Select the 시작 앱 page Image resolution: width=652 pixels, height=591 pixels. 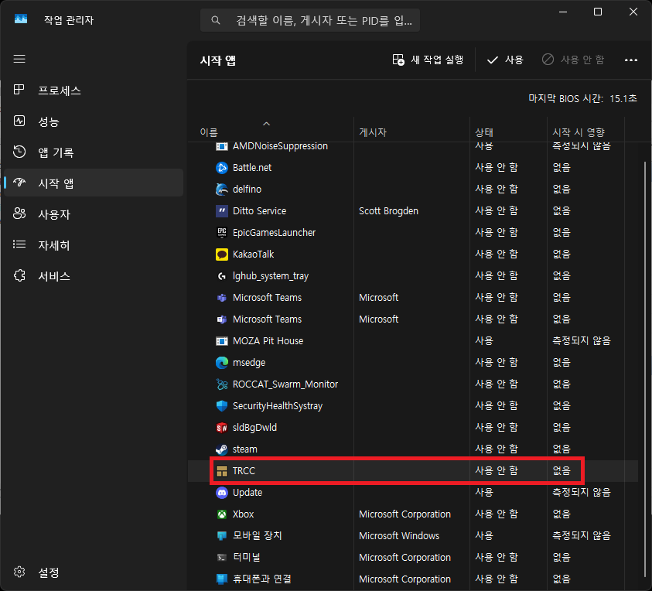[94, 183]
